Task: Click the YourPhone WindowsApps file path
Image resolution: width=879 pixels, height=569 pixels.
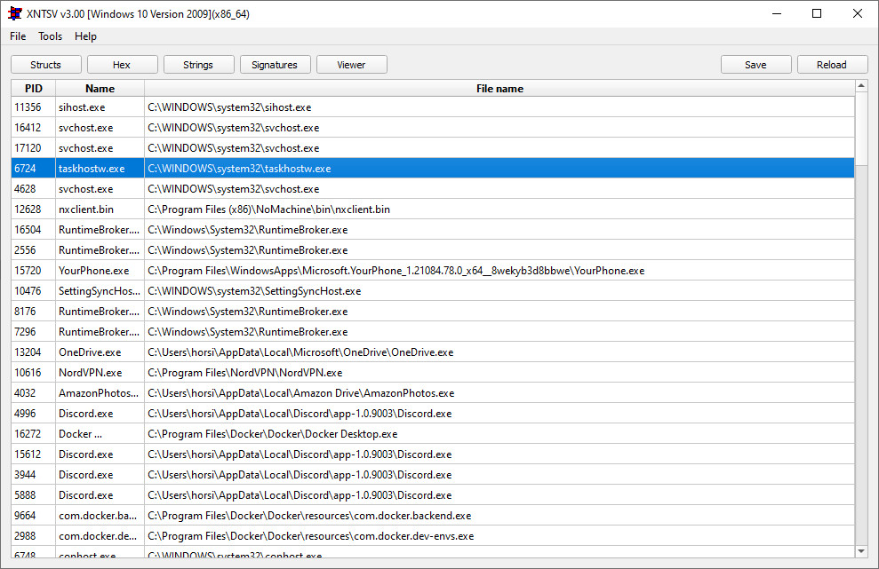Action: pyautogui.click(x=396, y=271)
